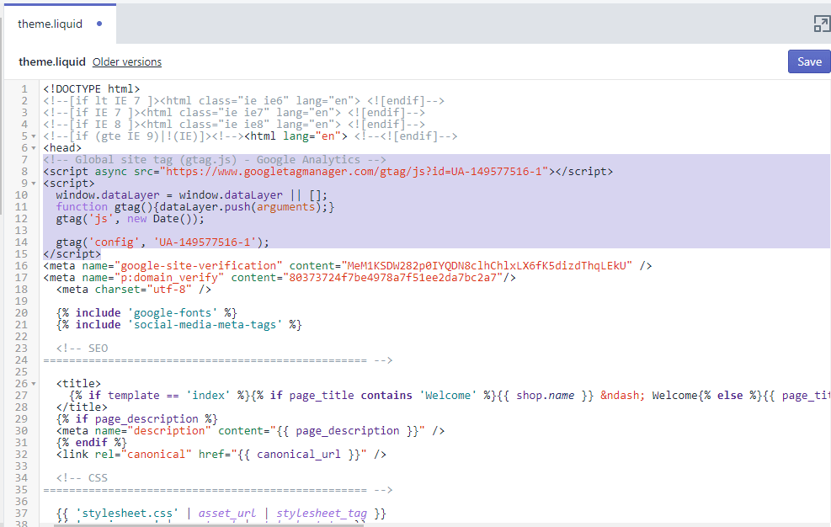Click the gtag('js', new Date()) line
Screen dimensions: 831x527
point(130,218)
